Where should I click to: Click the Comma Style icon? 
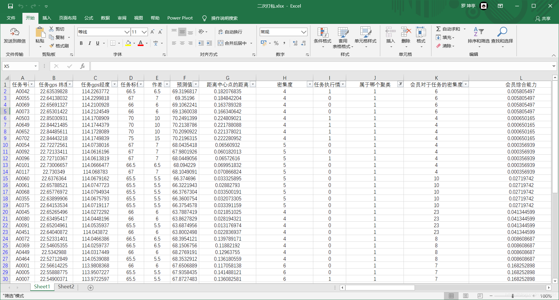tap(284, 43)
